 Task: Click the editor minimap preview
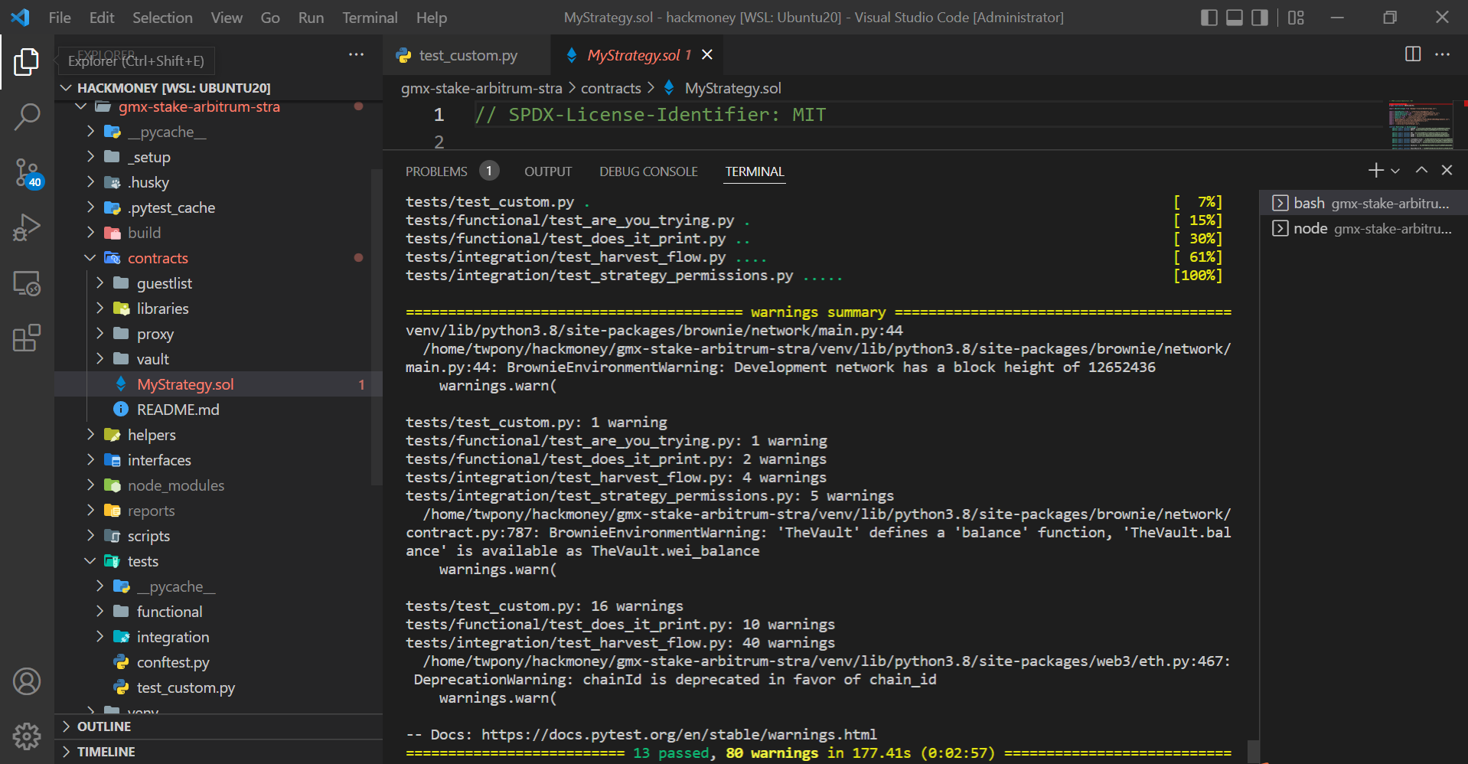coord(1421,125)
